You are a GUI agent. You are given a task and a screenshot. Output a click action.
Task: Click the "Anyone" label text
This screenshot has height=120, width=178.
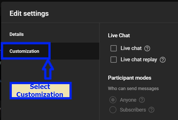point(128,100)
